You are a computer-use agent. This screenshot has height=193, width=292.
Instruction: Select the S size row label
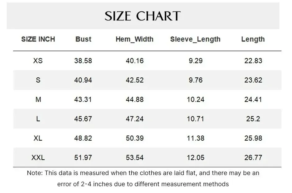coord(38,80)
